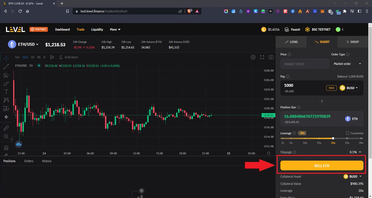Open the chart settings gear

pyautogui.click(x=253, y=57)
